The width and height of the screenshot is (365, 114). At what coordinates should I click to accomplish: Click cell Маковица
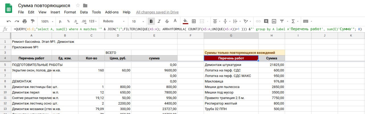click(x=231, y=81)
